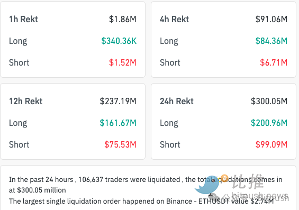Click the 12h long value $161.67M
Image resolution: width=299 pixels, height=210 pixels.
point(118,123)
